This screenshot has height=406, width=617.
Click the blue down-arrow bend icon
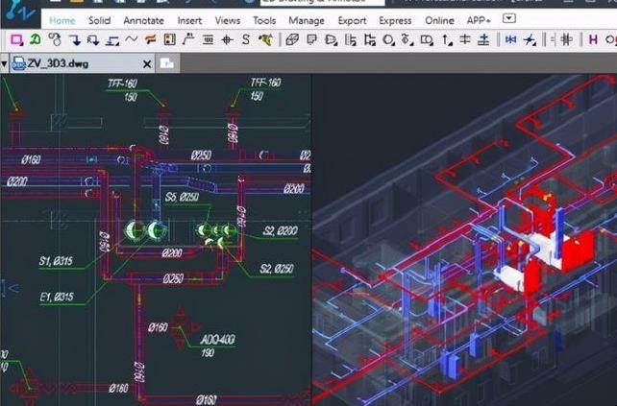tap(75, 39)
